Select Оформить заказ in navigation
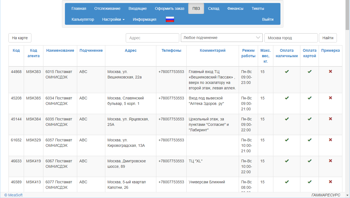The width and height of the screenshot is (350, 198). tap(169, 8)
